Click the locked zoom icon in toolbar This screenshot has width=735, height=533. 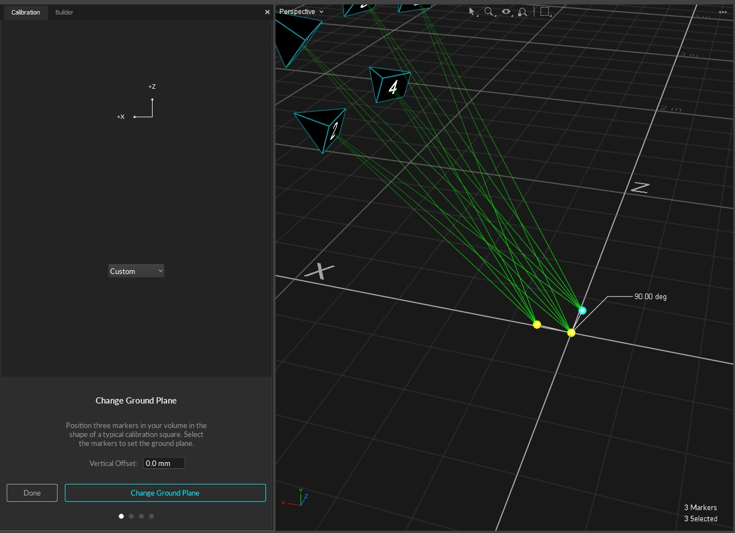(x=522, y=12)
